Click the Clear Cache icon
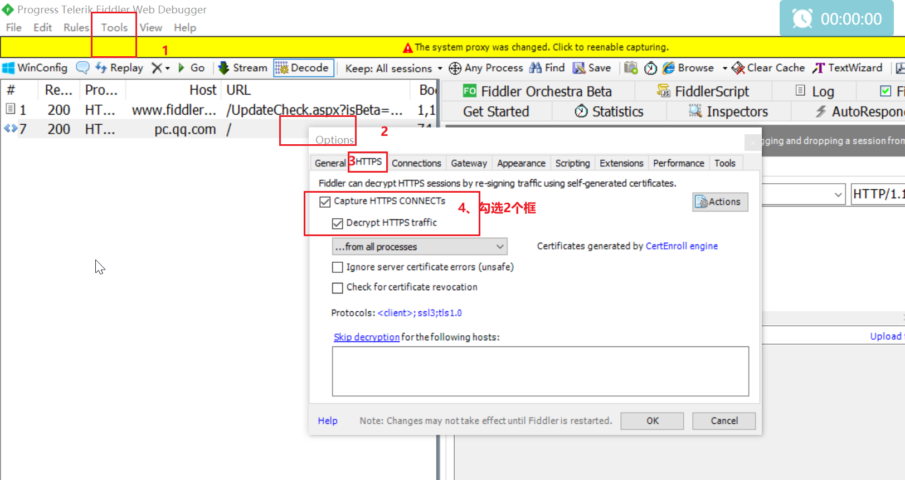The width and height of the screenshot is (905, 480). pyautogui.click(x=738, y=68)
